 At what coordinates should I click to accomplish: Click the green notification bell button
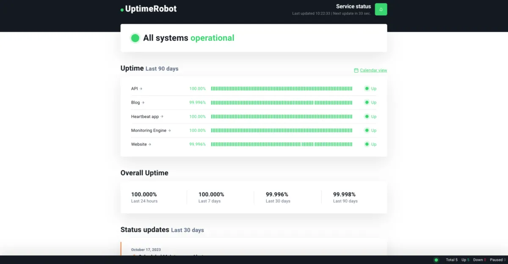tap(381, 9)
